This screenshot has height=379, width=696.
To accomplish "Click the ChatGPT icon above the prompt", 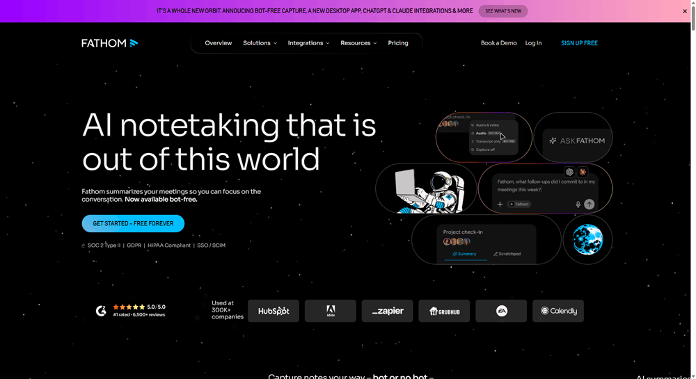I will [569, 172].
